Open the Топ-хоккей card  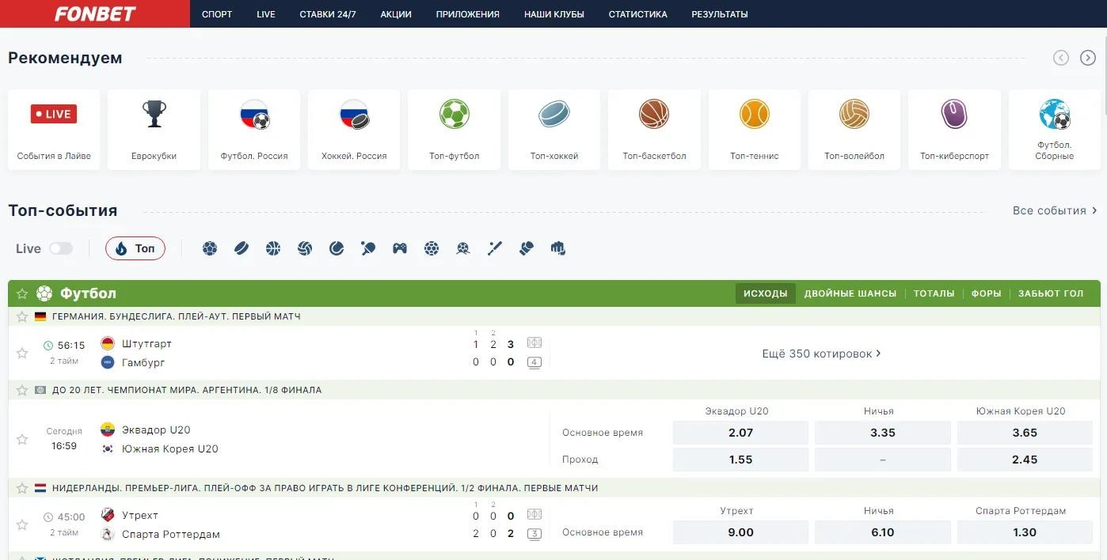[554, 129]
